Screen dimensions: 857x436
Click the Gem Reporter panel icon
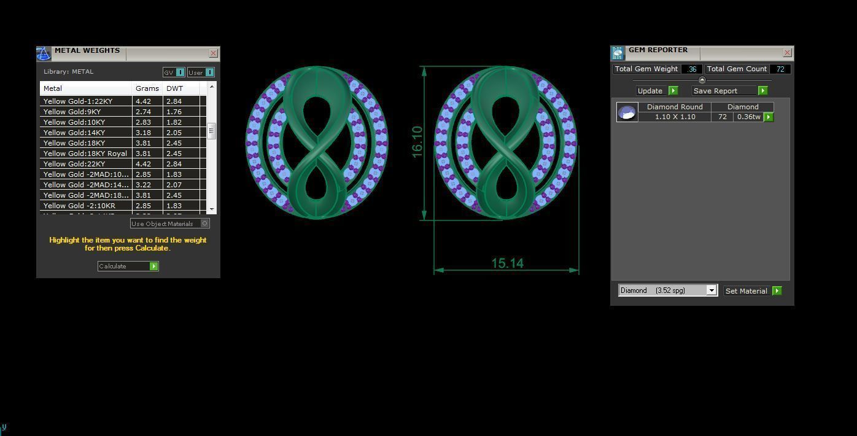click(x=618, y=53)
